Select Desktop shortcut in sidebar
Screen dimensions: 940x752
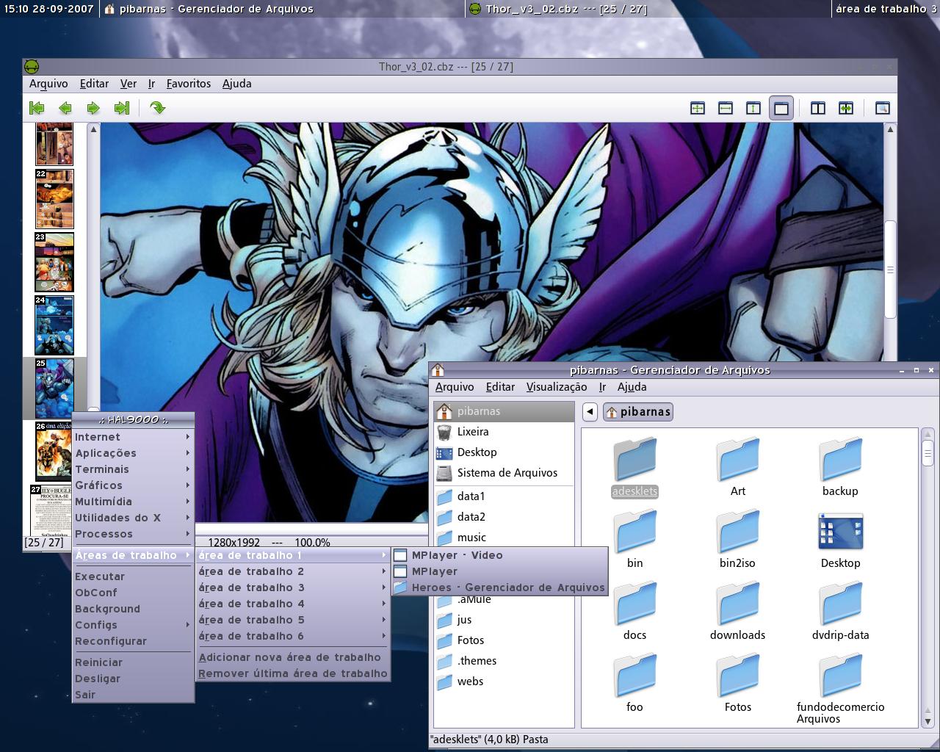click(x=504, y=452)
